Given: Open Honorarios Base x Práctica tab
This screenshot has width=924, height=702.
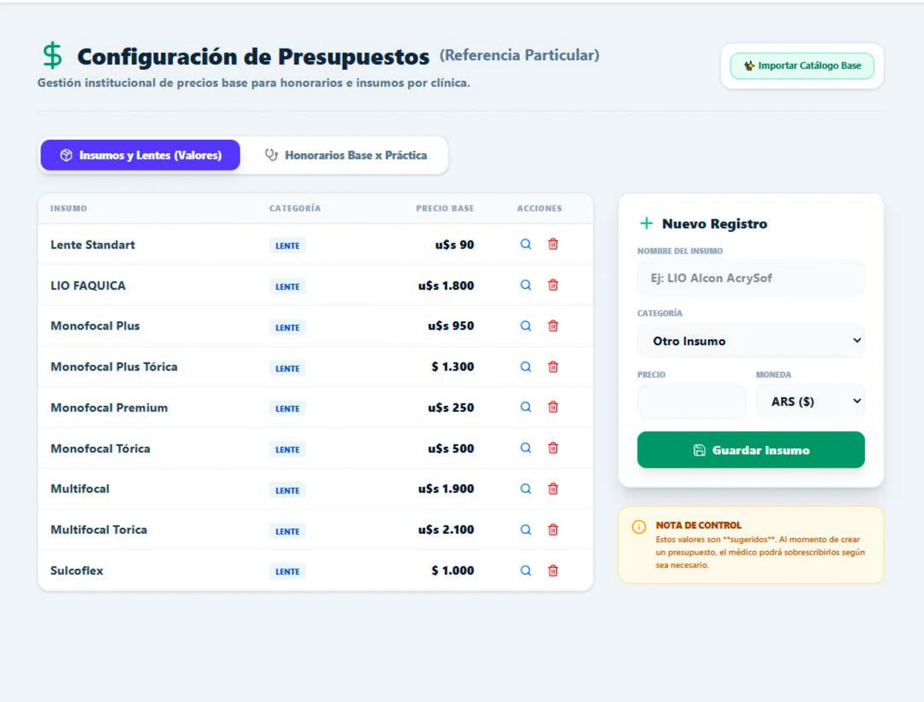Looking at the screenshot, I should 345,155.
